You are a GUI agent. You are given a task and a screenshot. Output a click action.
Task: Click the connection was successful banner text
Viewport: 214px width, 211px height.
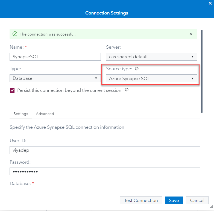tap(48, 34)
